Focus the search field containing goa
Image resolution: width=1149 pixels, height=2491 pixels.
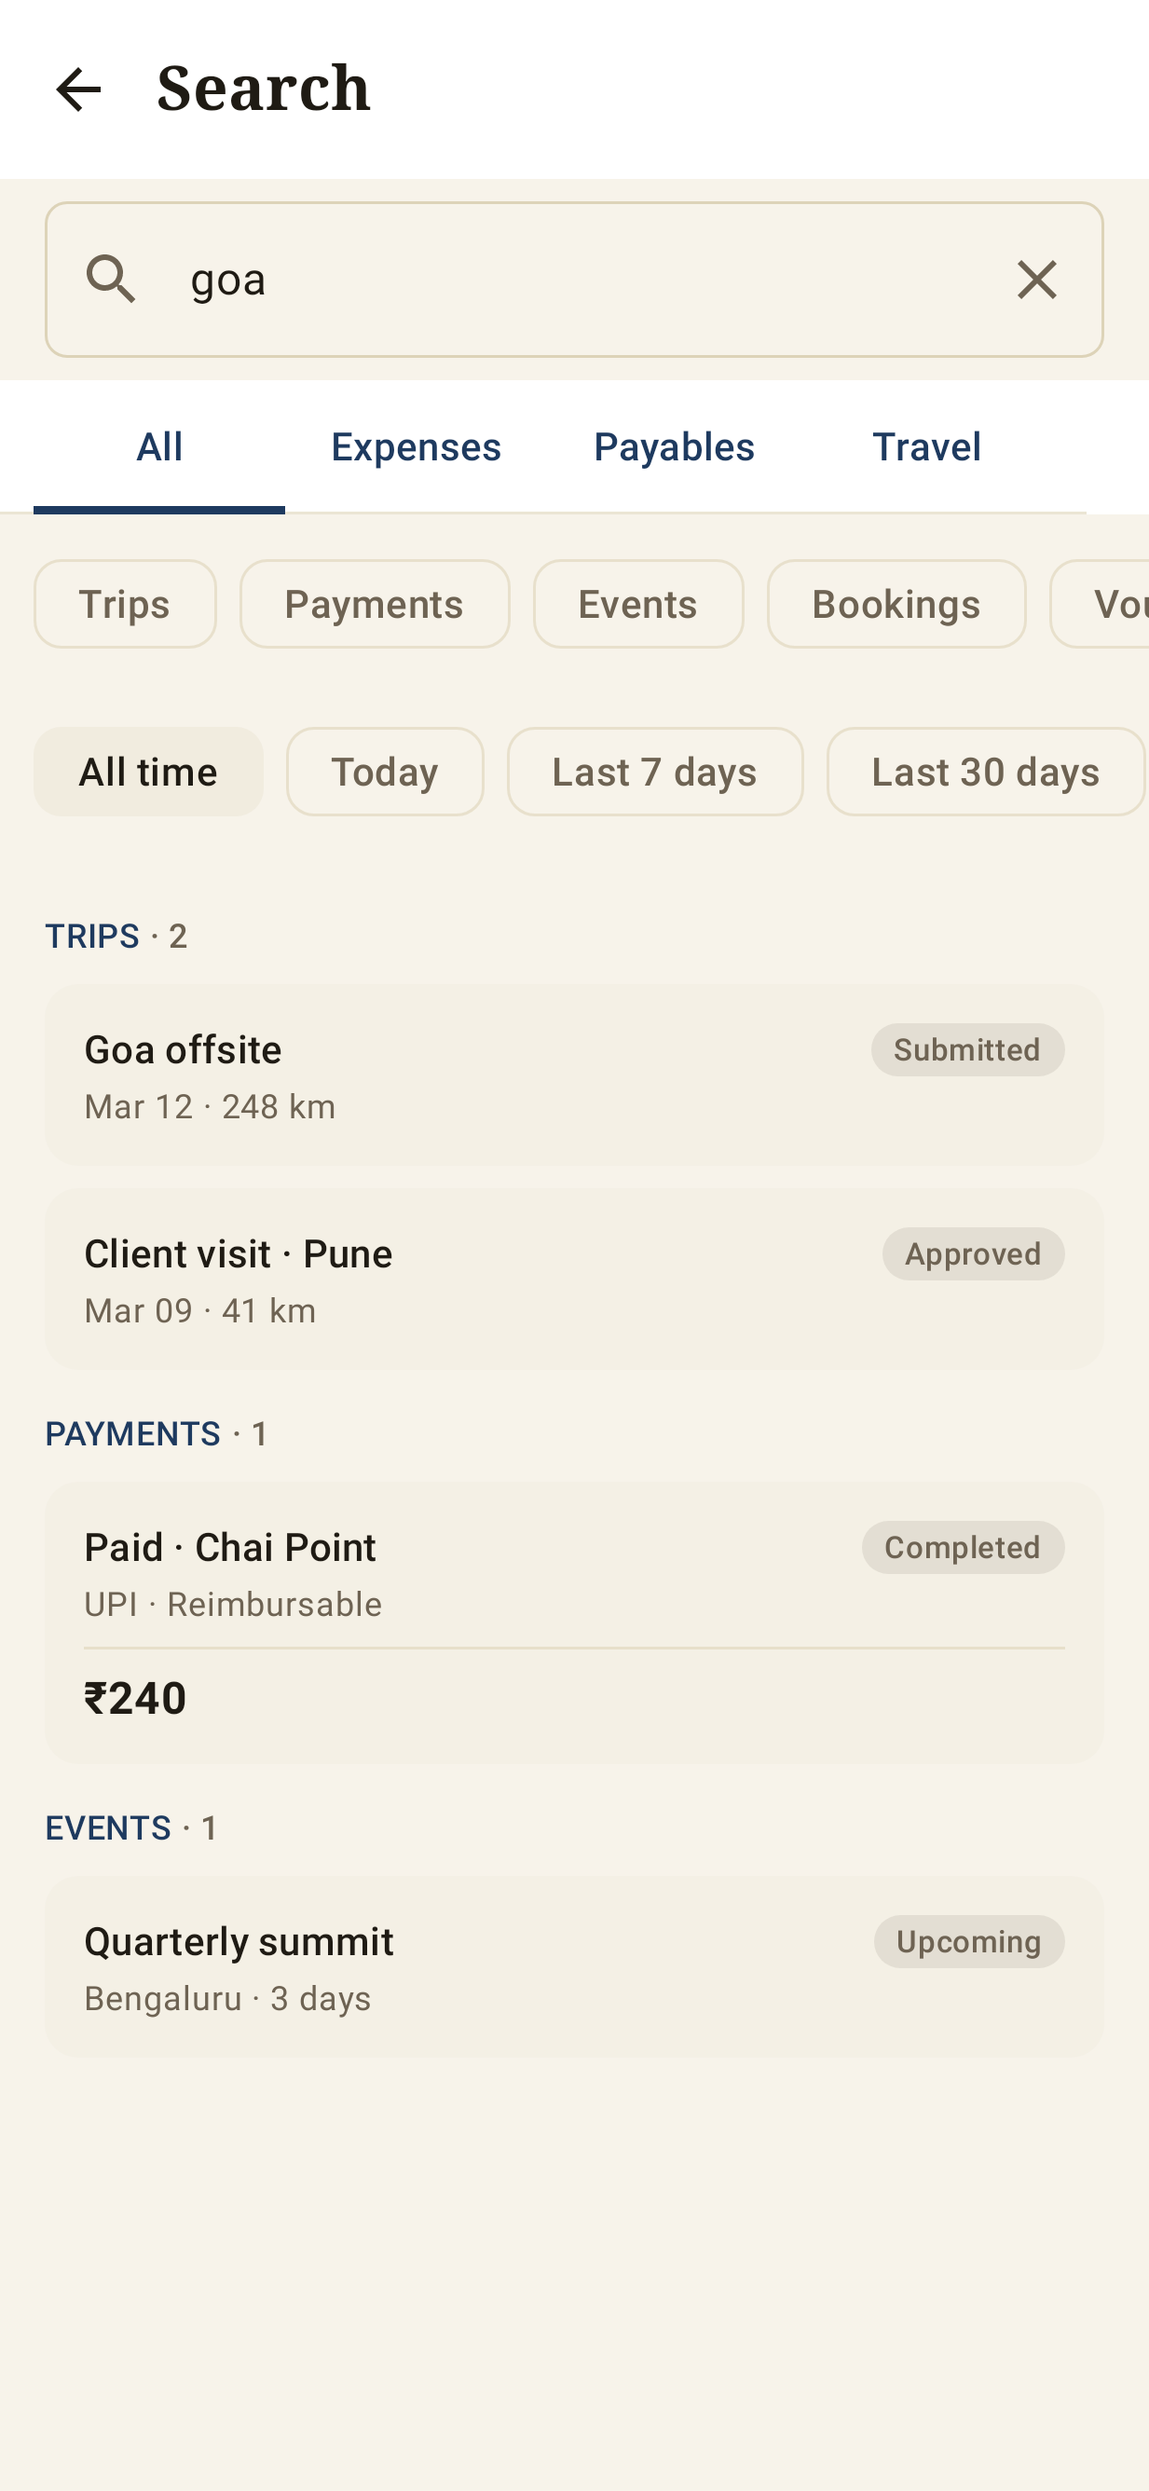tap(574, 280)
